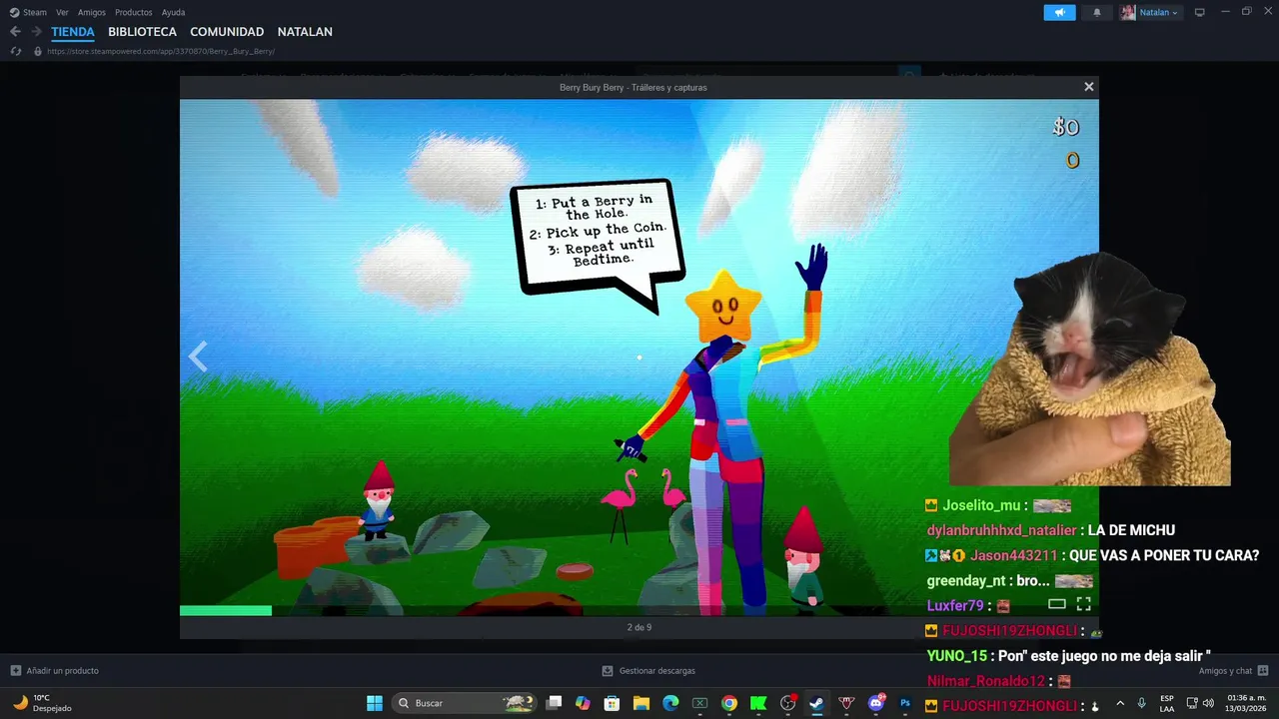Switch to the BIBLIOTECA tab
Image resolution: width=1279 pixels, height=719 pixels.
click(x=142, y=32)
